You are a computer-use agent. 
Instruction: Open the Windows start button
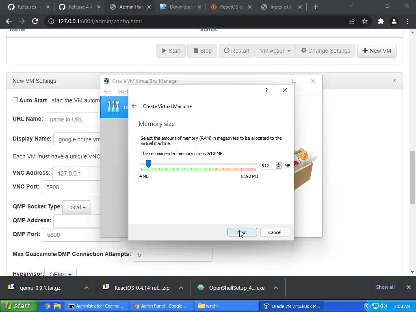[x=19, y=306]
